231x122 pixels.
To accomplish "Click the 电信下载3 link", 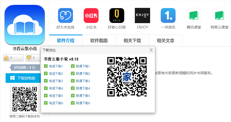I will 56,81.
